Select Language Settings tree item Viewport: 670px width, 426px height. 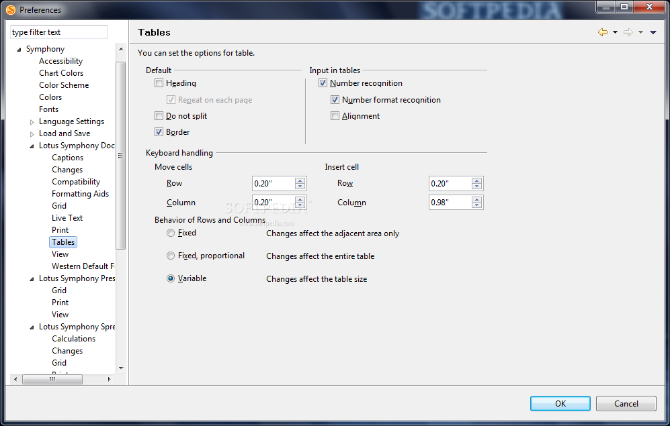point(71,121)
